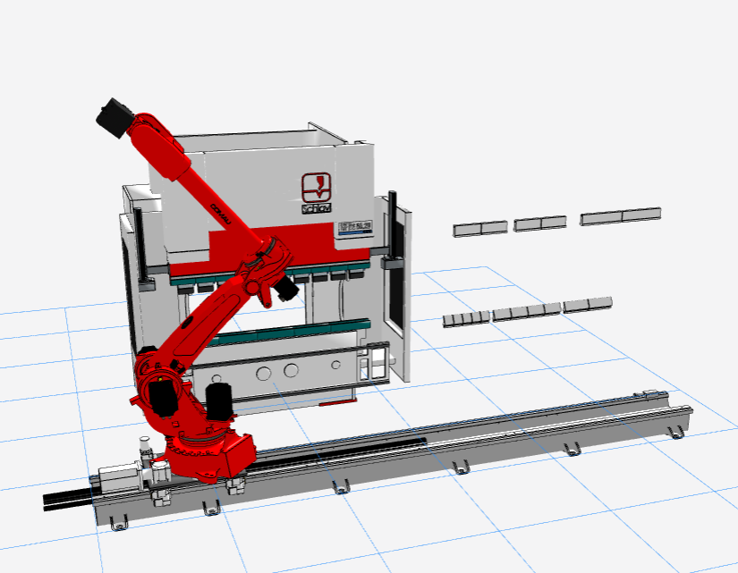Click the black wrist motor near robot elbow
Viewport: 738px width, 573px height.
point(285,288)
